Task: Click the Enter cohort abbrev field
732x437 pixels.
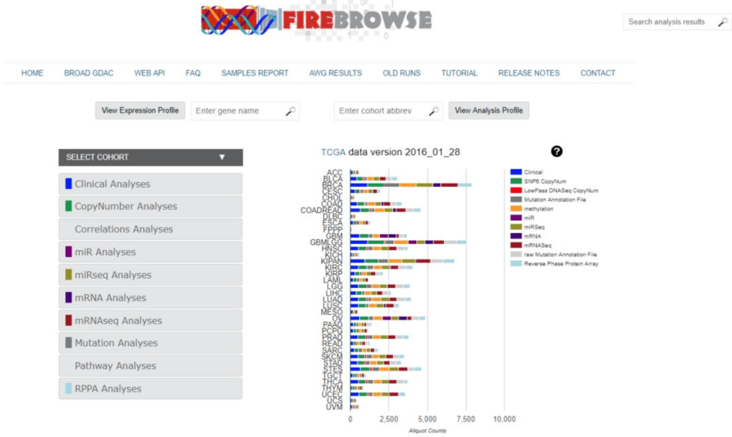Action: pos(388,111)
